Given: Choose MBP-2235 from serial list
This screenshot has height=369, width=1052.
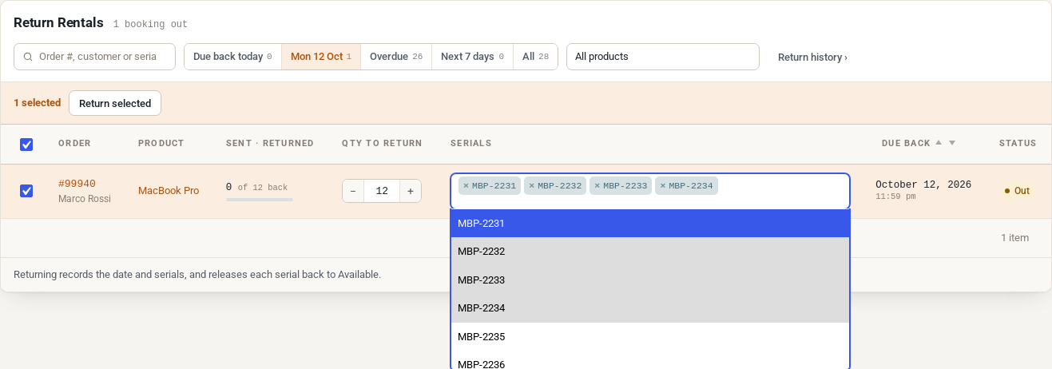Looking at the screenshot, I should (x=650, y=337).
